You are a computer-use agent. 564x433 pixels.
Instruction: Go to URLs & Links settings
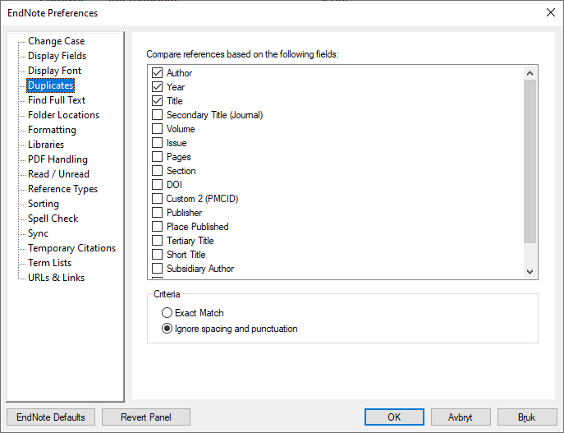coord(57,278)
